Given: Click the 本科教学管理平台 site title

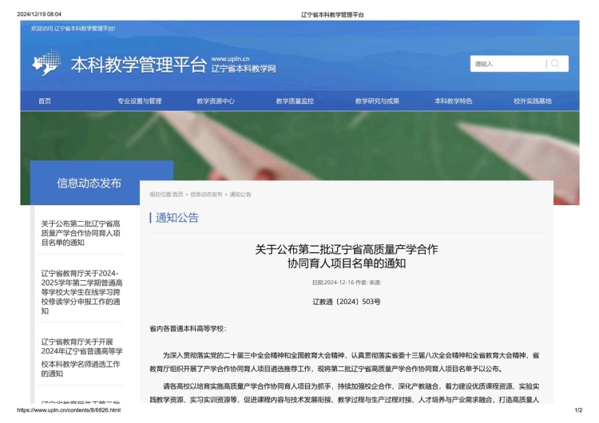Looking at the screenshot, I should (139, 65).
